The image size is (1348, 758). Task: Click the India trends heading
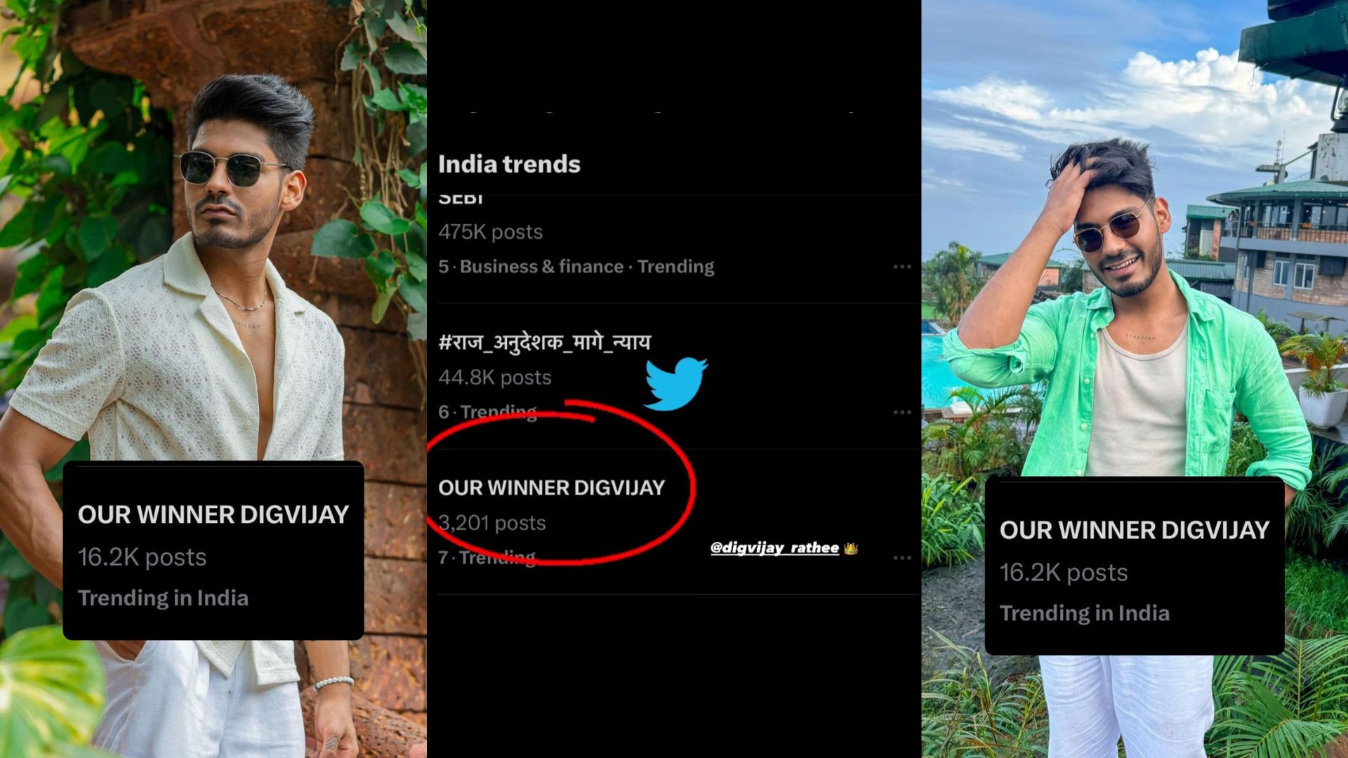[509, 164]
